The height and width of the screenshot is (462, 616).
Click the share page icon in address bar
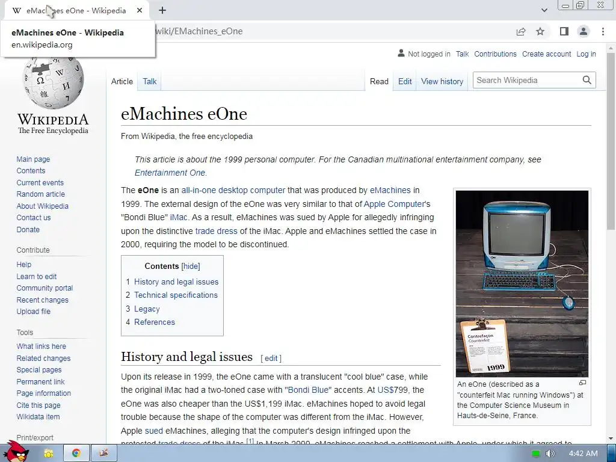point(521,31)
